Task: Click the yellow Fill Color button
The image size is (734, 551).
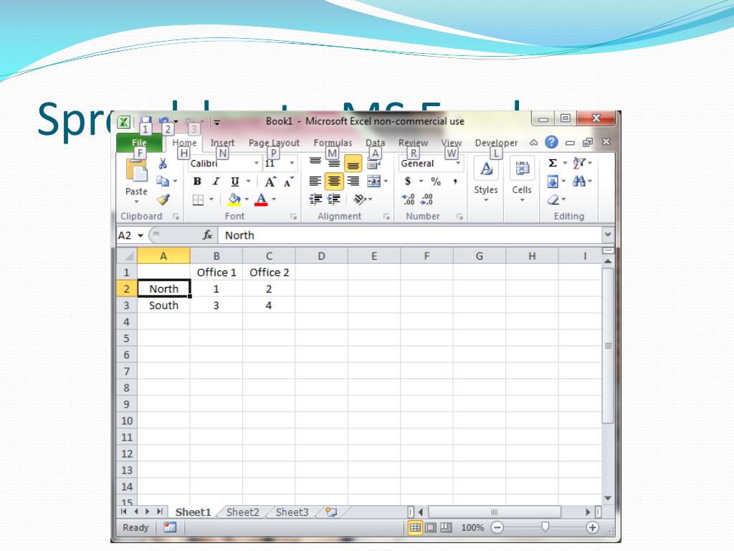Action: pos(234,199)
